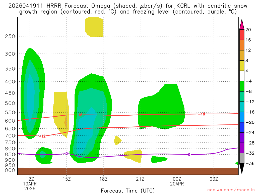
Task: Click the 18Z time axis label
Action: [103, 179]
